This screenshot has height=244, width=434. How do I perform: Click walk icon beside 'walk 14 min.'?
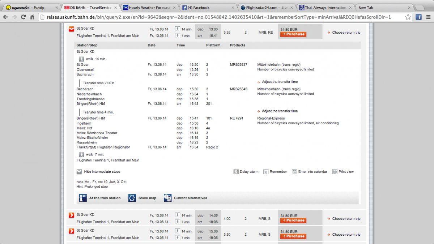[x=82, y=59]
